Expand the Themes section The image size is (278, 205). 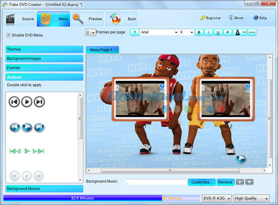click(x=44, y=49)
